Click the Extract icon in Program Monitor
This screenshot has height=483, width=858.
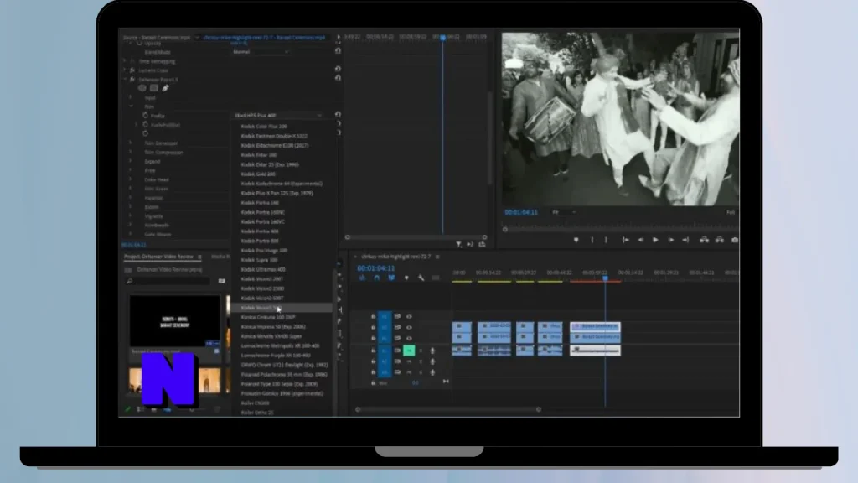coord(720,240)
